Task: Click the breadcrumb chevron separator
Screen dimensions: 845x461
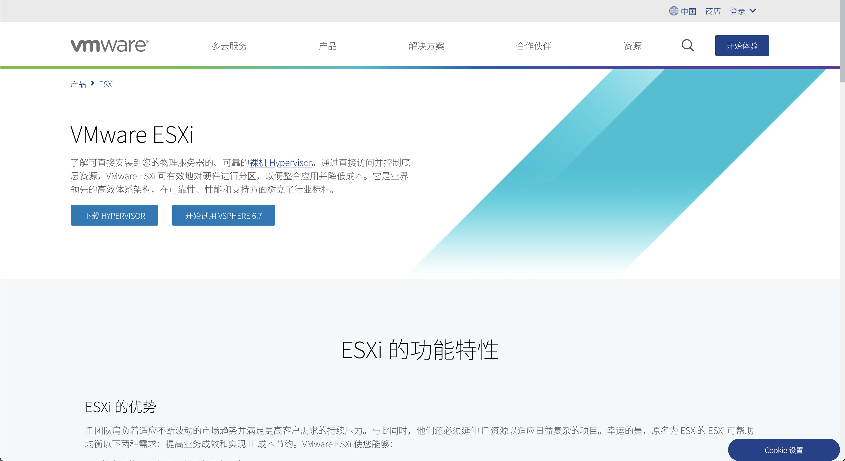Action: point(93,84)
